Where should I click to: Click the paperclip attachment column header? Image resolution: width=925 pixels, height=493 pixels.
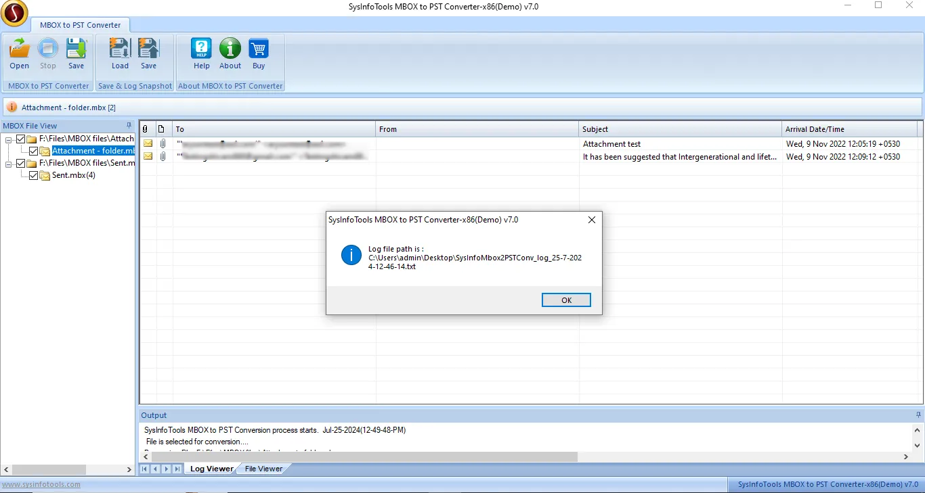(x=145, y=129)
